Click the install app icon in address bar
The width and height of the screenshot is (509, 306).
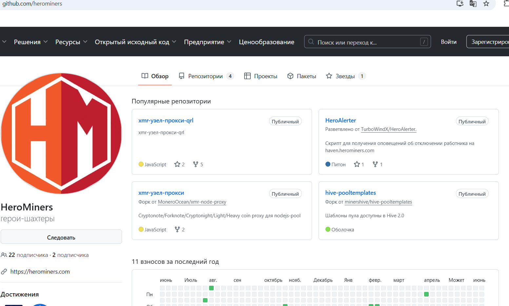(x=460, y=4)
